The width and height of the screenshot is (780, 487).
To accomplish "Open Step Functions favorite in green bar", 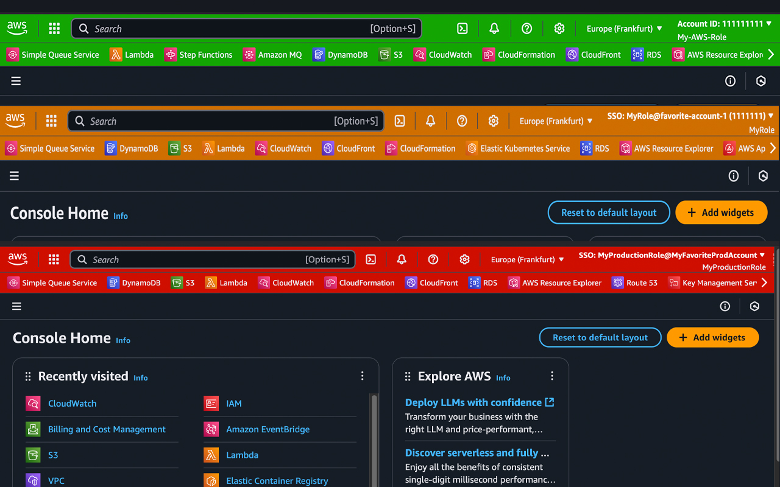I will point(199,55).
